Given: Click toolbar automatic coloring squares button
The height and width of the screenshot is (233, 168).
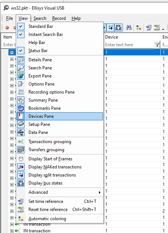Looking at the screenshot, I should tap(139, 28).
